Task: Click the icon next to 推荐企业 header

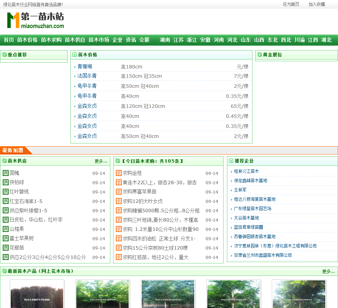Action: 231,161
